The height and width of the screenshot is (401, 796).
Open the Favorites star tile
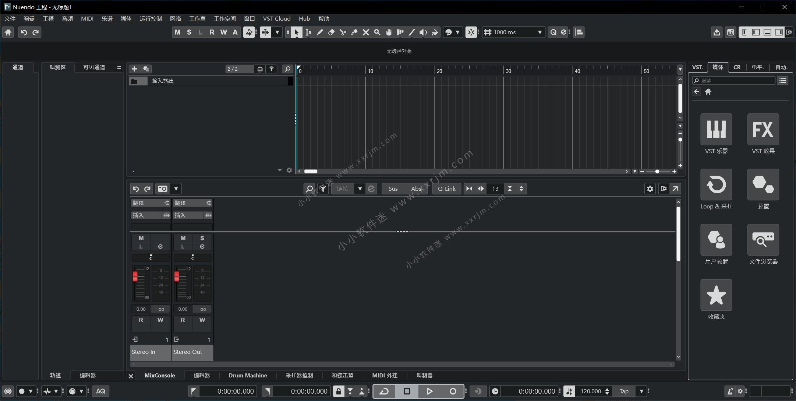coord(716,295)
